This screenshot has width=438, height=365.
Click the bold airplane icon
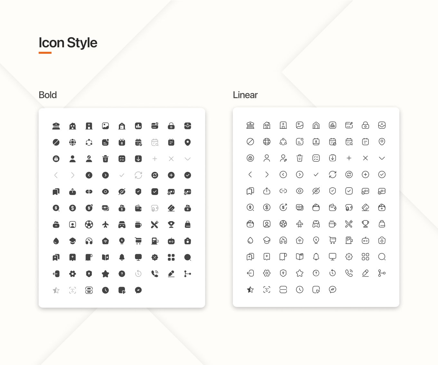(x=105, y=224)
